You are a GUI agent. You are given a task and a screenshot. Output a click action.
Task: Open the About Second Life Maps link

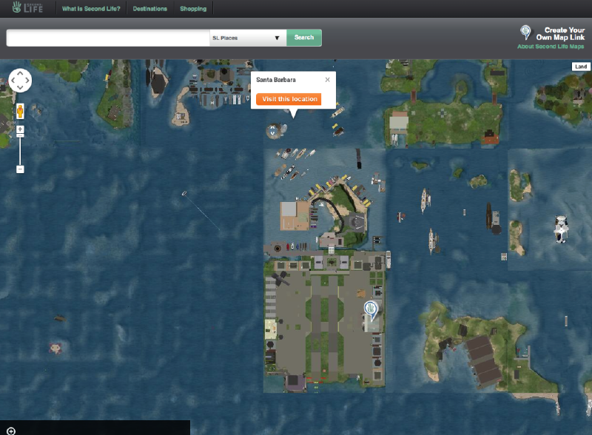[x=551, y=47]
